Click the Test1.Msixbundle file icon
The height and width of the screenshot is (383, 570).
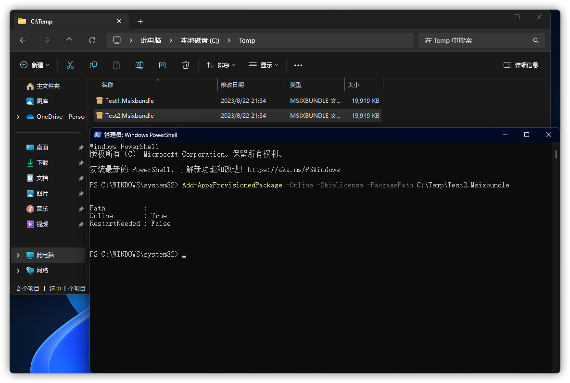click(99, 100)
